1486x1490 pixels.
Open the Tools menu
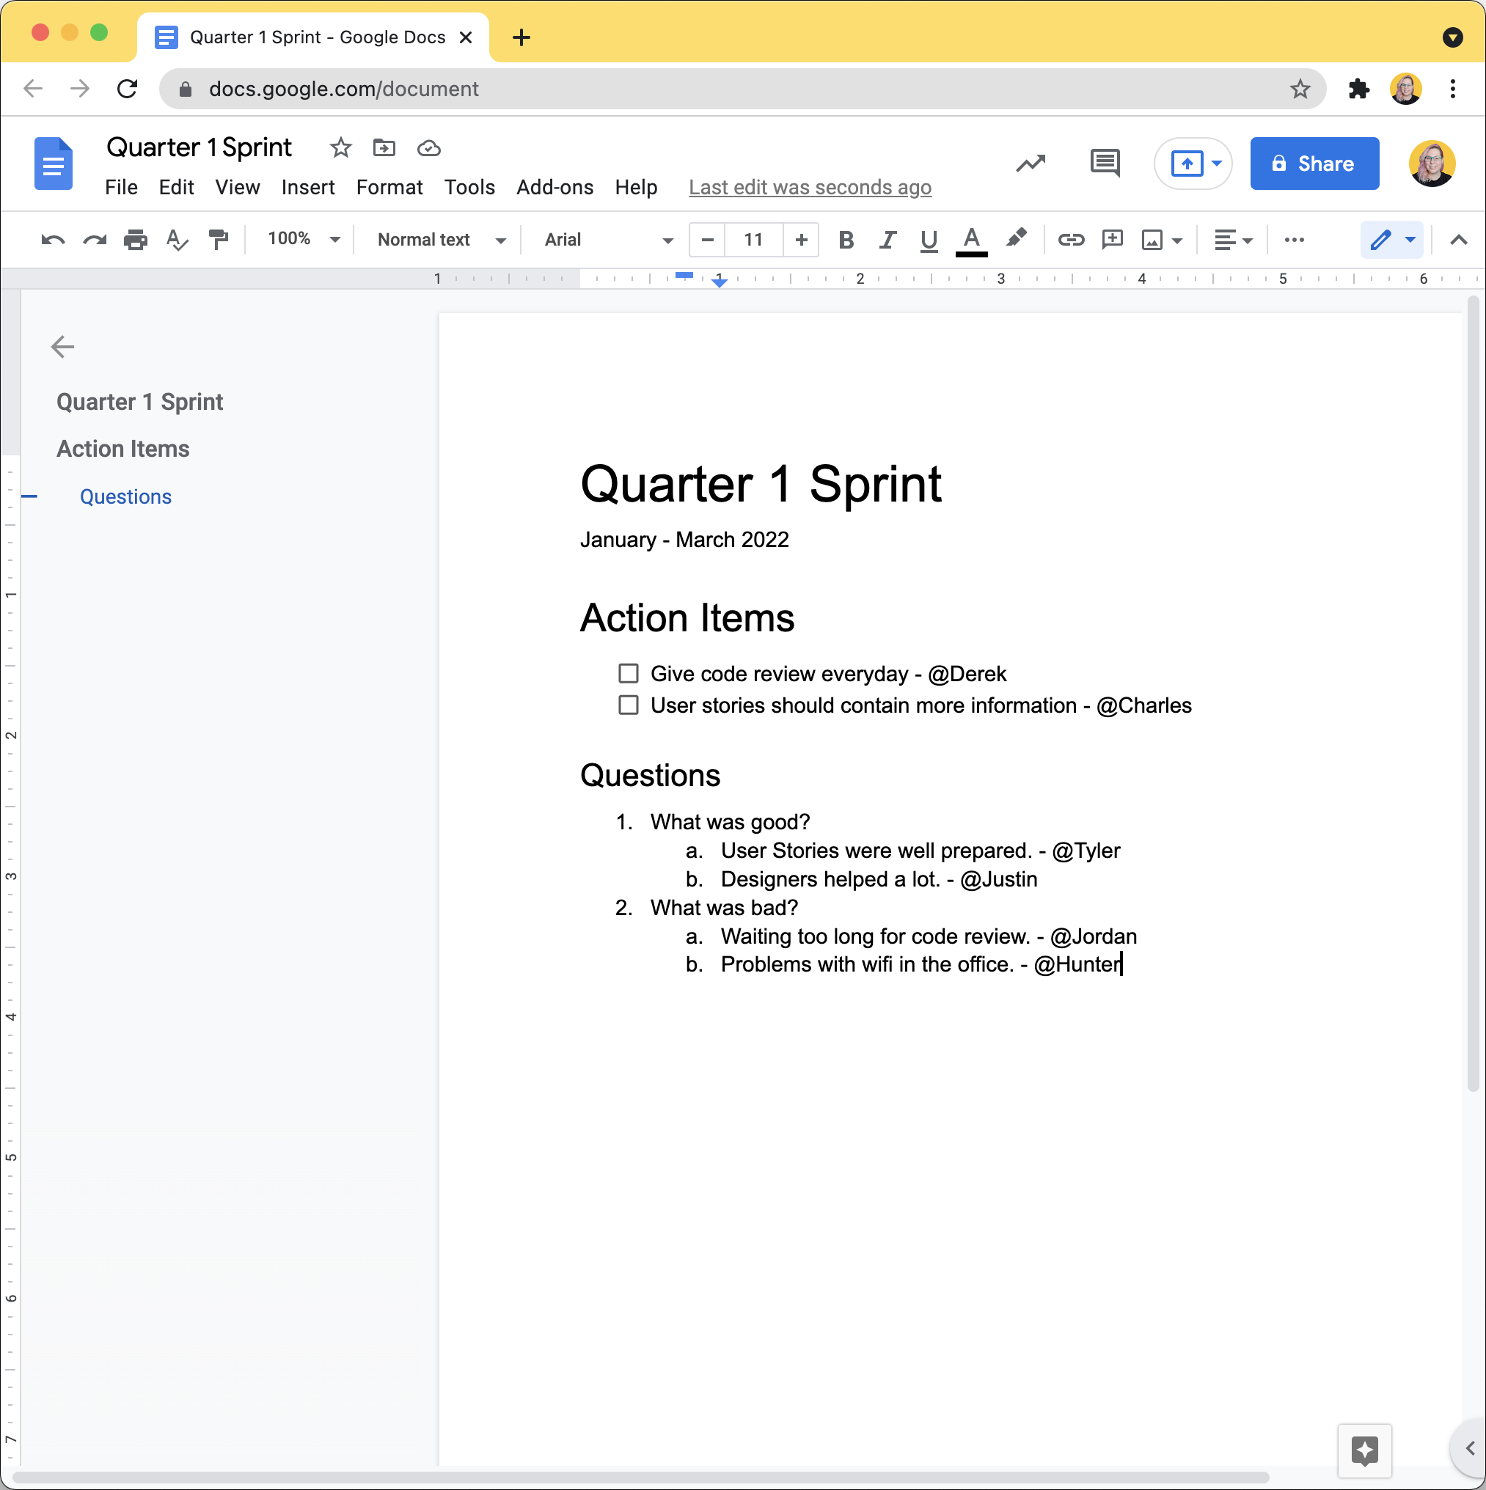[x=469, y=187]
